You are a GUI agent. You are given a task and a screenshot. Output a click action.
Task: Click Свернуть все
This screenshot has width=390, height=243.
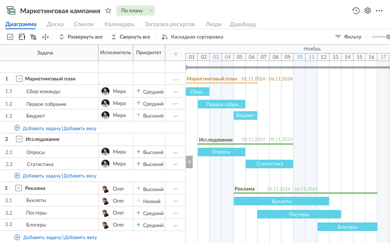(131, 37)
